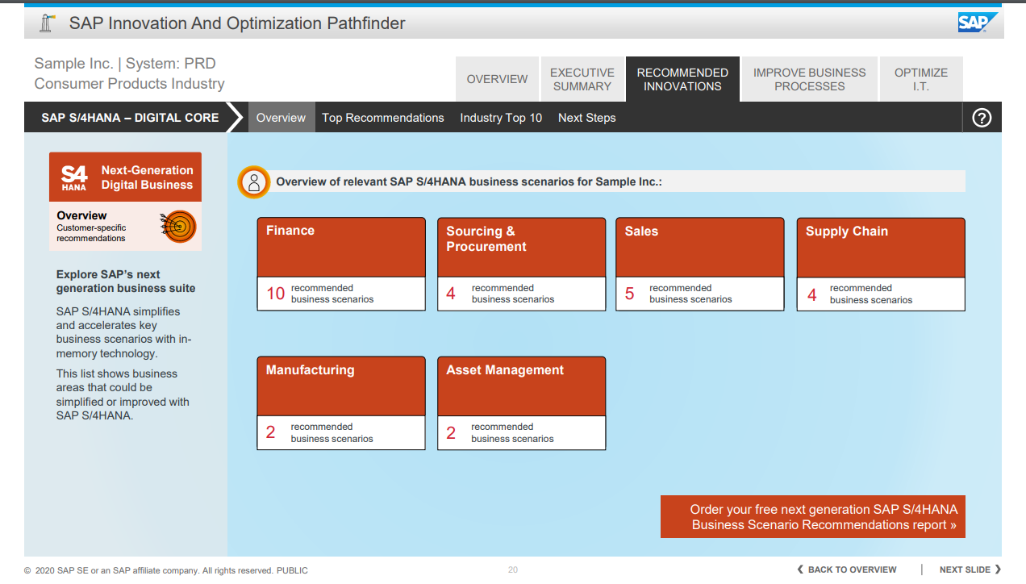The height and width of the screenshot is (584, 1026).
Task: Click 'Consumer Products Industry' text
Action: point(129,84)
